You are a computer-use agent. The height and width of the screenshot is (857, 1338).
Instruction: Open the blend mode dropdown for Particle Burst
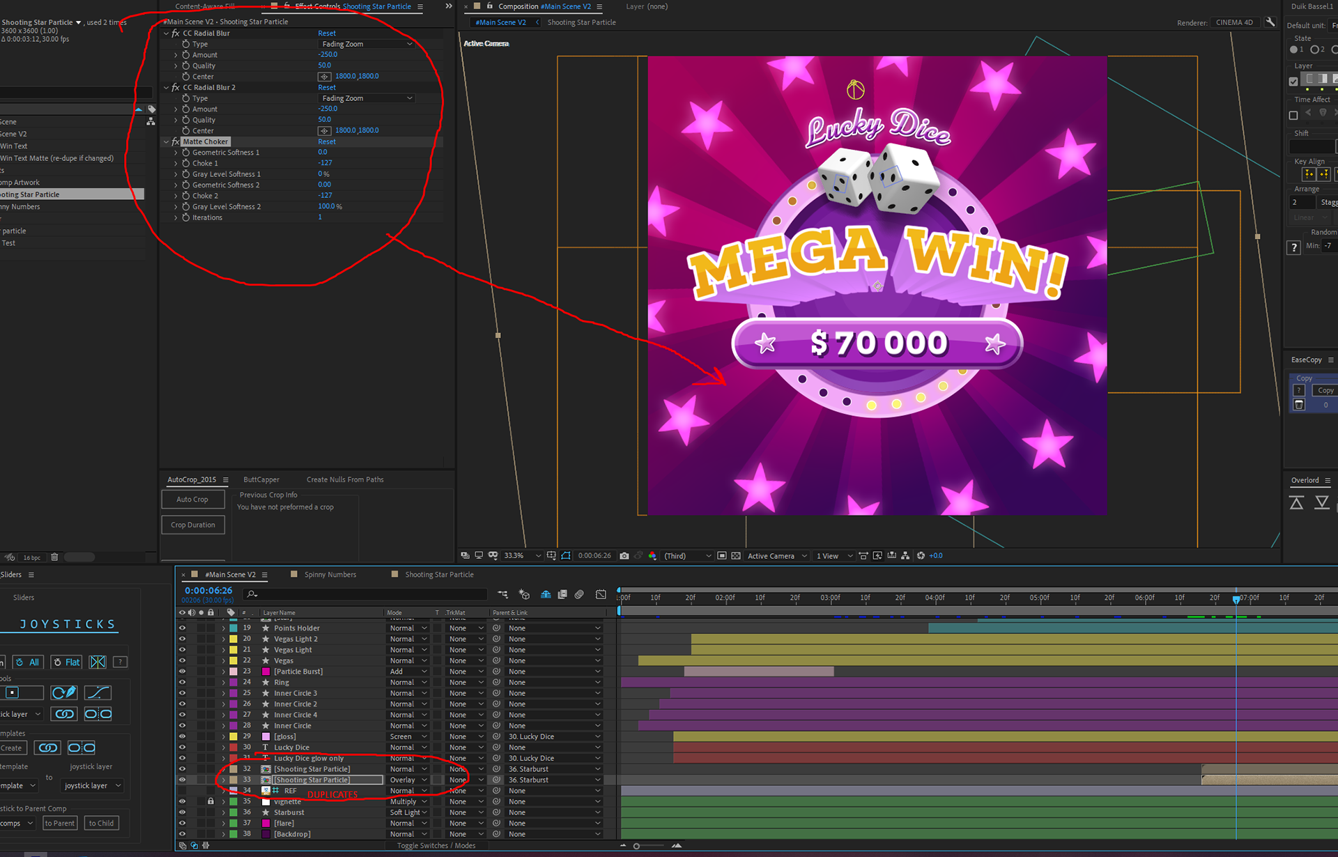coord(408,671)
